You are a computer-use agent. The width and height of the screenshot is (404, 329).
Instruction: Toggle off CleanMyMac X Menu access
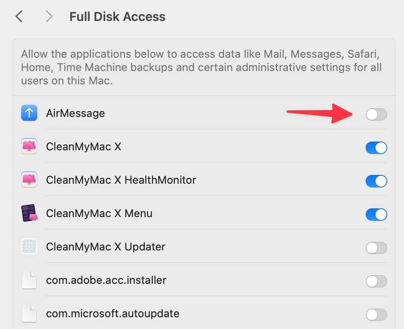376,214
